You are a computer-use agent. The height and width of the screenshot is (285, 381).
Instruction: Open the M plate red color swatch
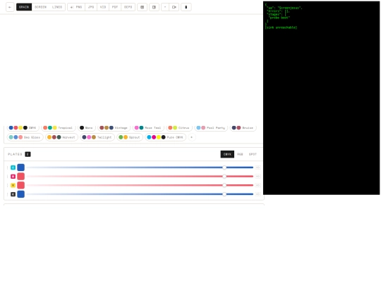pos(21,177)
